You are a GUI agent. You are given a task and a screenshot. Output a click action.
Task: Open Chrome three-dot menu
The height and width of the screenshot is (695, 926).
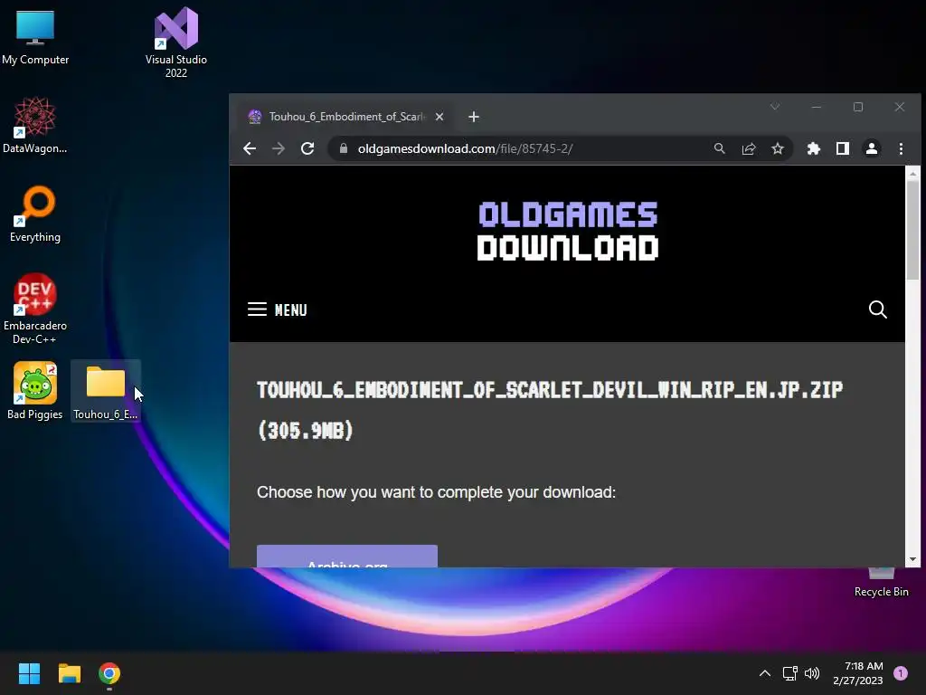(901, 148)
